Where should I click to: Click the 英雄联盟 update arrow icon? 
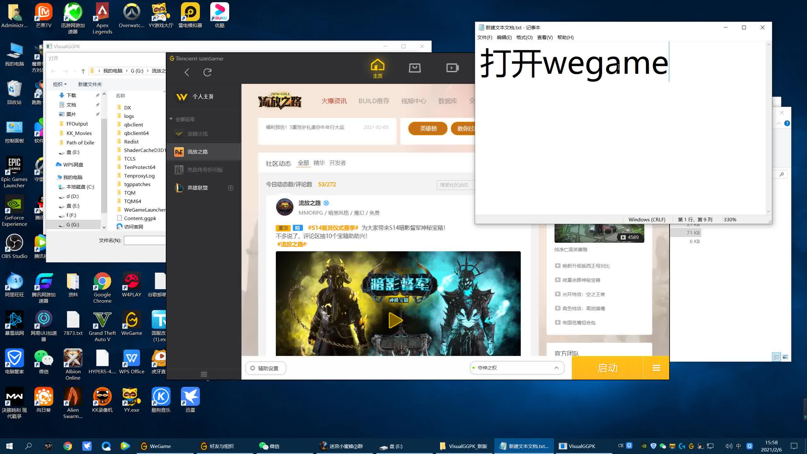231,188
